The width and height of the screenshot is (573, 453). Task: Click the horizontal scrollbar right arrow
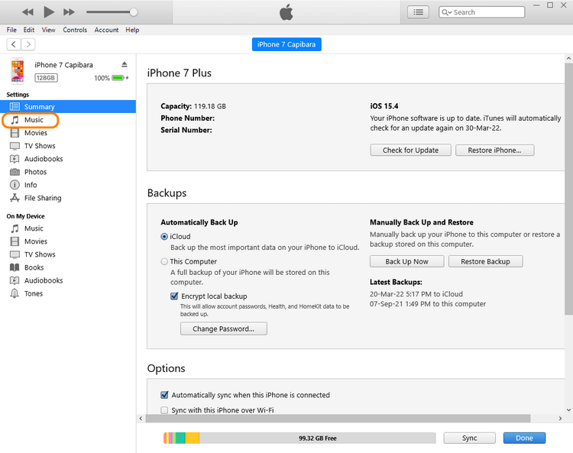(560, 419)
